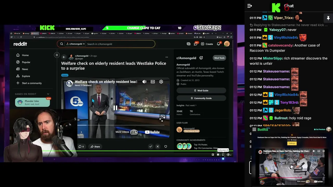Image resolution: width=333 pixels, height=187 pixels.
Task: Open Mod Tools button
Action: (219, 58)
